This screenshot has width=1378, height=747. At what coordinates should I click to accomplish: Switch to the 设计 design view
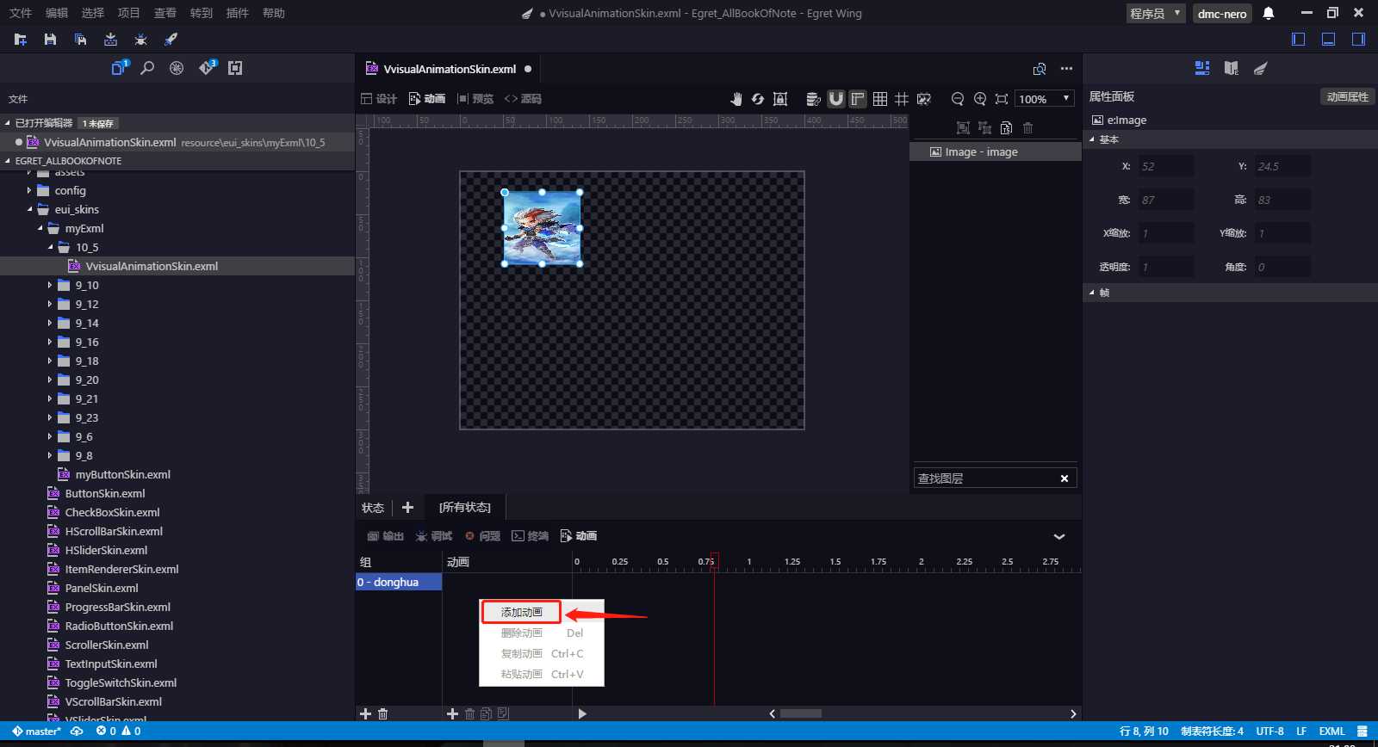point(379,99)
